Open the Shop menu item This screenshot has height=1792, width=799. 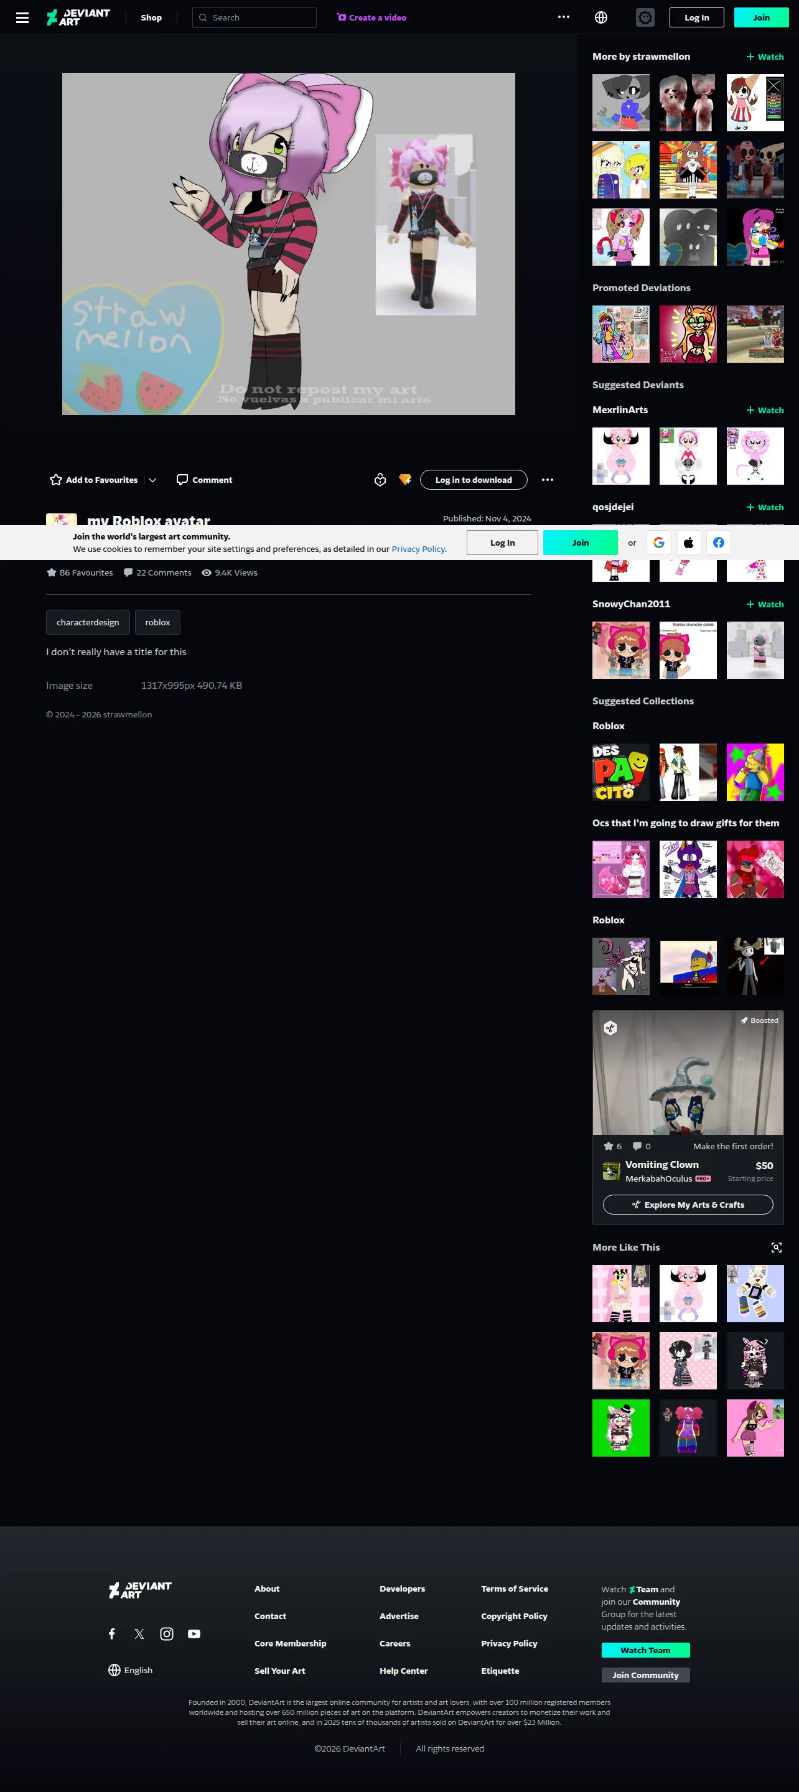tap(151, 17)
